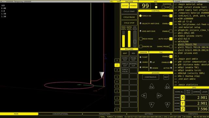
Task: Clear the loaded G-code program
Action: click(x=177, y=1)
